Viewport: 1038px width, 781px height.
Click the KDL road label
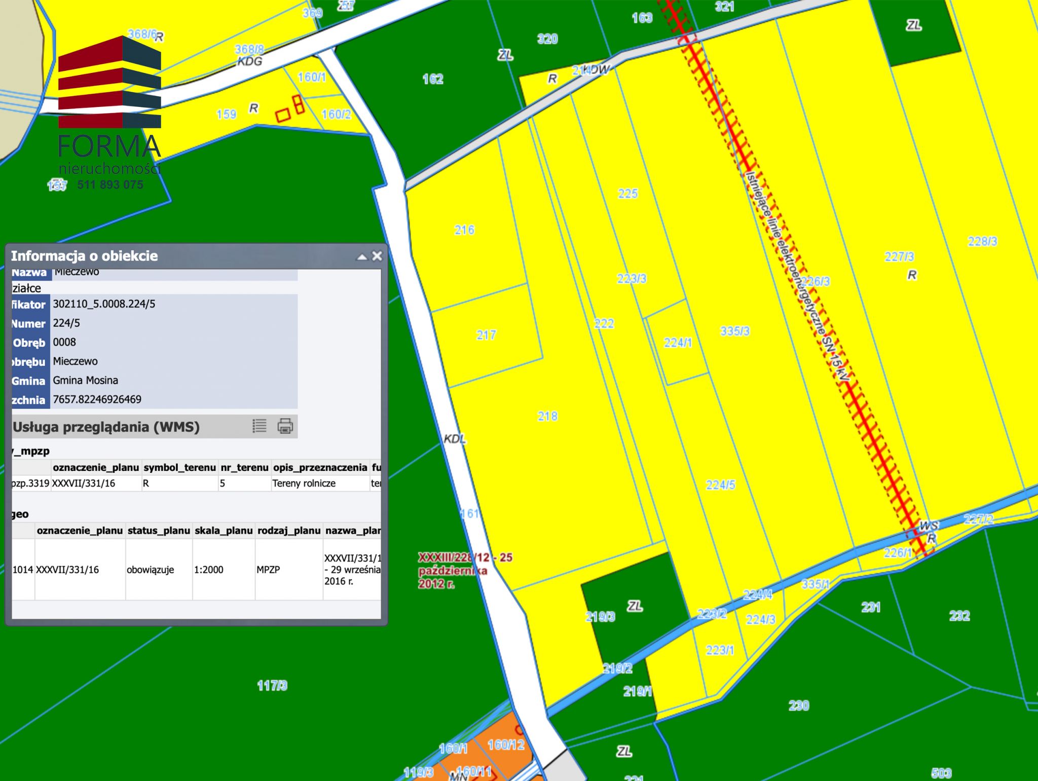(x=454, y=439)
